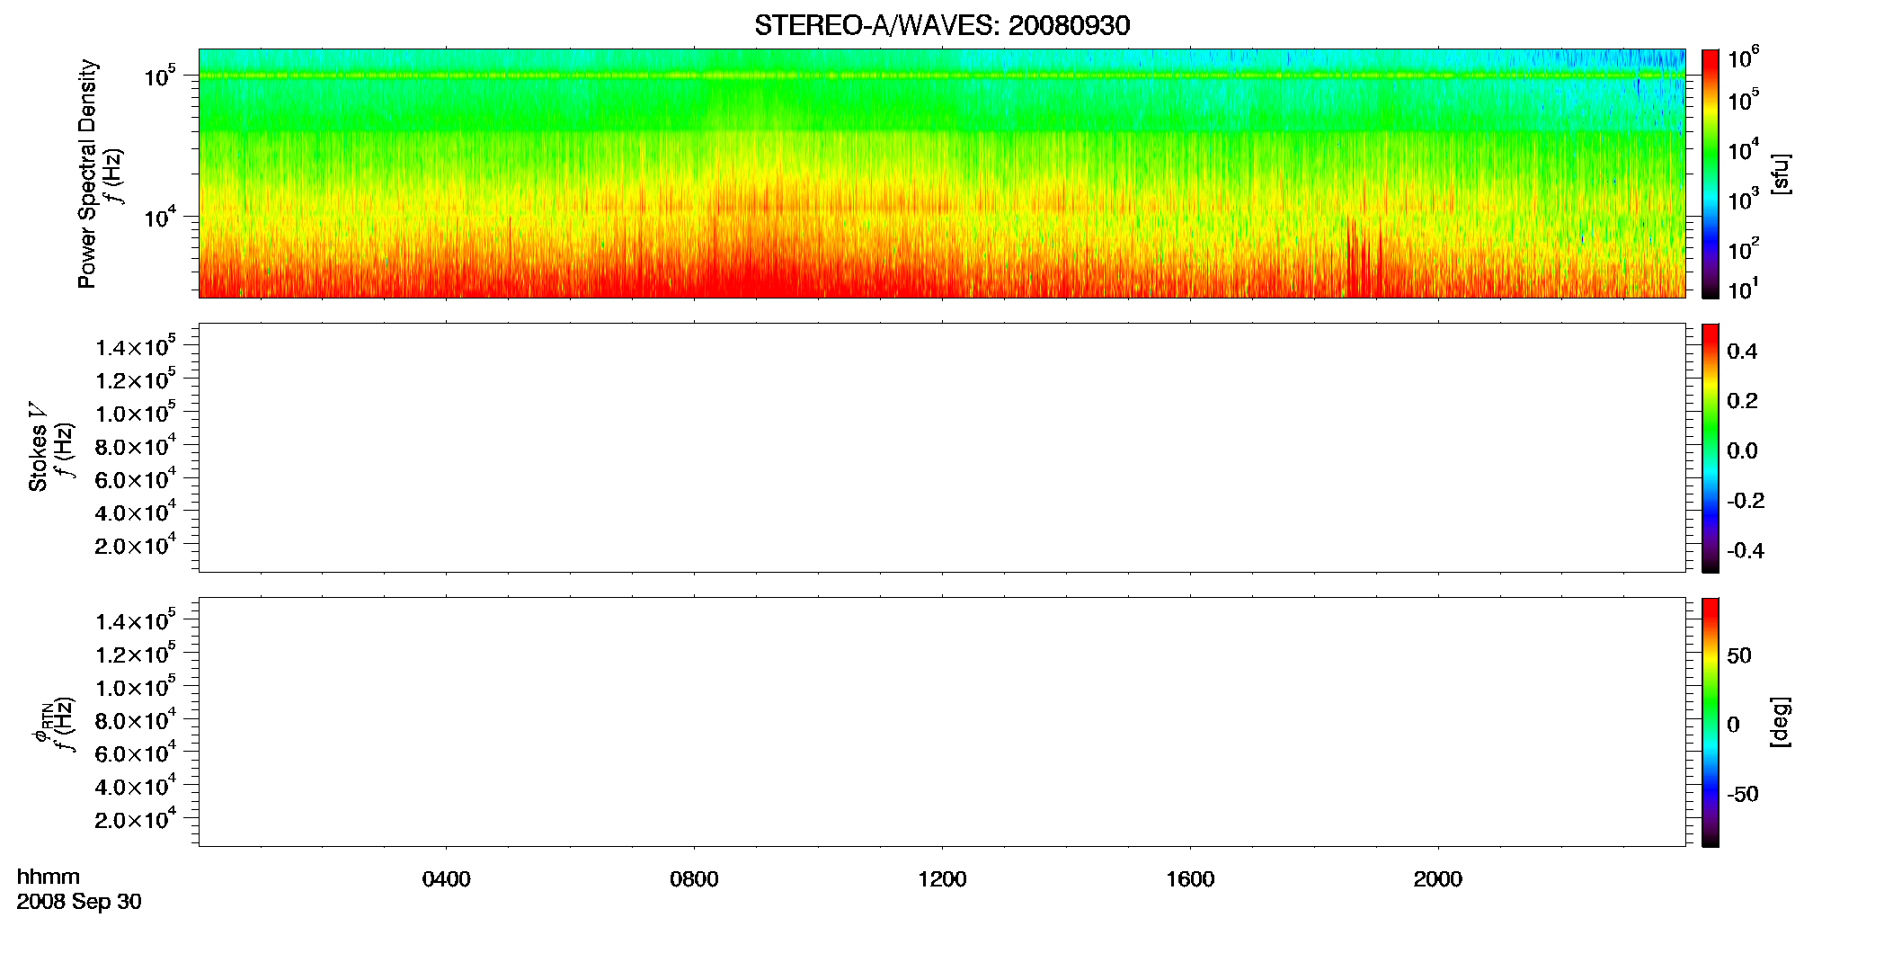This screenshot has height=971, width=1884.
Task: Click the 0.0 value on Stokes V color bar
Action: 1742,450
